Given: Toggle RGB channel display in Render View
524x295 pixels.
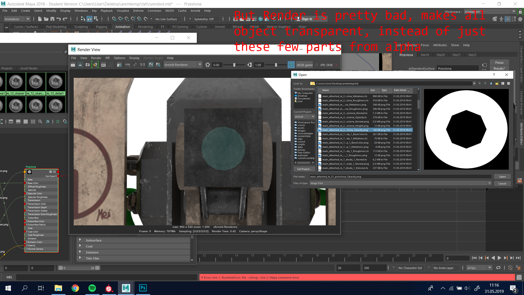Looking at the screenshot, I should [x=127, y=65].
